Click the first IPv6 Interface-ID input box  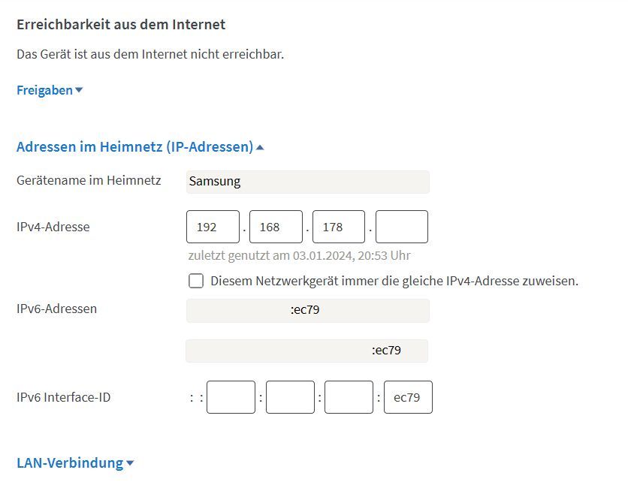231,397
